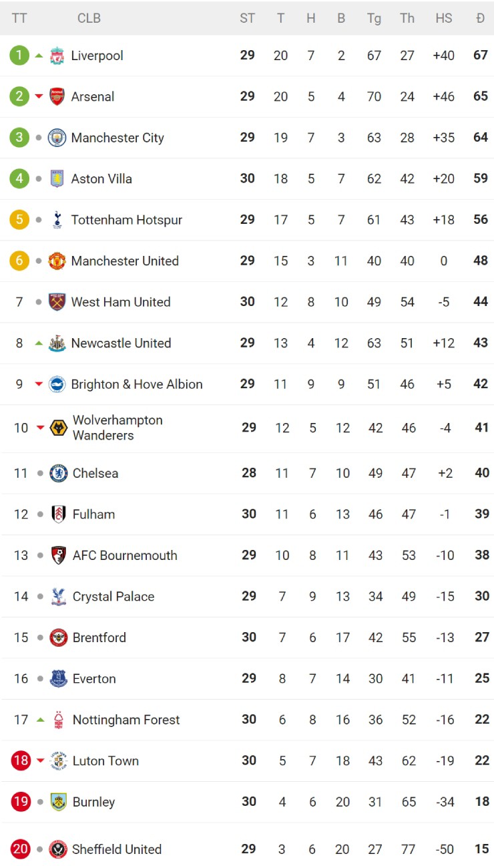Click the yellow position badge numbered 5

tap(19, 220)
